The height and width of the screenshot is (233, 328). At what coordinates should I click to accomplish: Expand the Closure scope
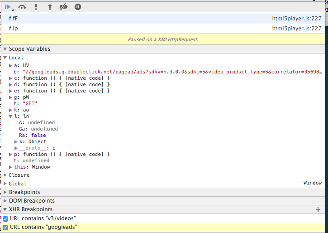[x=5, y=175]
